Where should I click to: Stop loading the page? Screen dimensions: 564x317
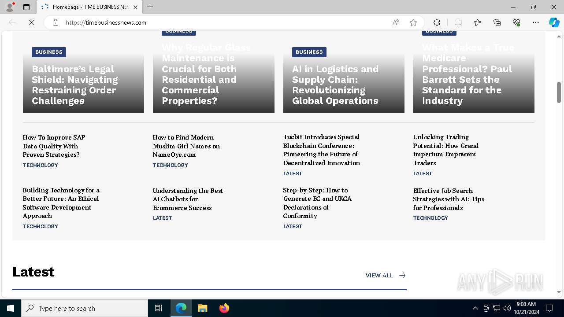coord(32,22)
